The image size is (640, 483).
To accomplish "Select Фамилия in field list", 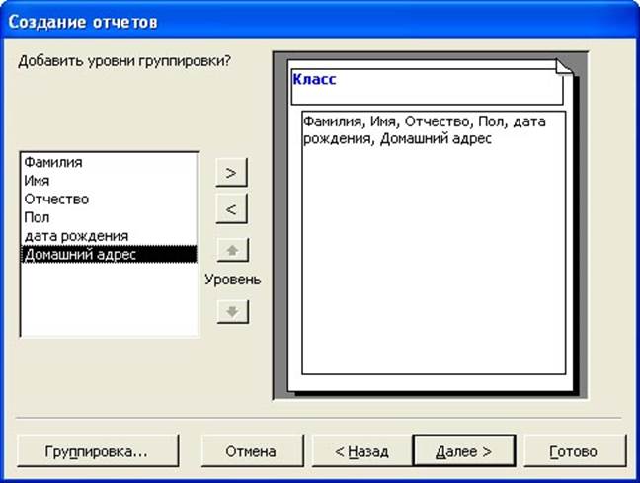I will (x=109, y=162).
